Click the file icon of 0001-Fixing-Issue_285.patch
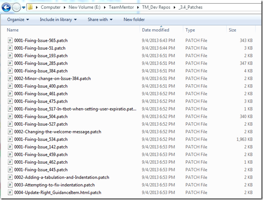 click(x=10, y=63)
